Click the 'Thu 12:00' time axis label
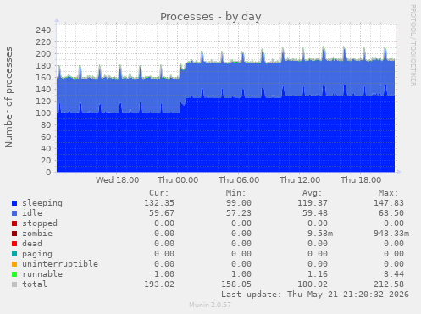The height and width of the screenshot is (314, 421). coord(300,180)
